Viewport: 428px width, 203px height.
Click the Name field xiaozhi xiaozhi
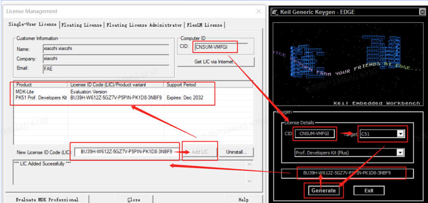click(106, 49)
